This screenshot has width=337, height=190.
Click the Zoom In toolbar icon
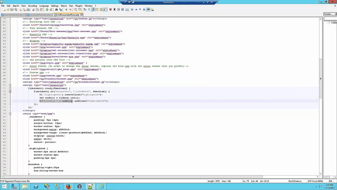pyautogui.click(x=66, y=9)
